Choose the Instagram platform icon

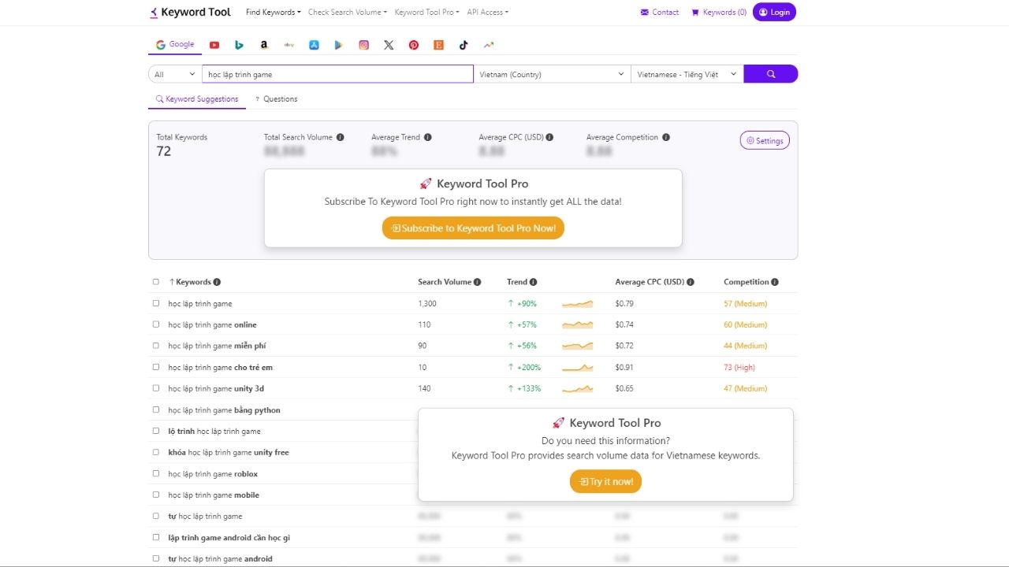point(363,45)
